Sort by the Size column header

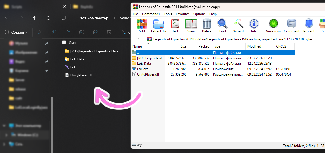coord(177,46)
